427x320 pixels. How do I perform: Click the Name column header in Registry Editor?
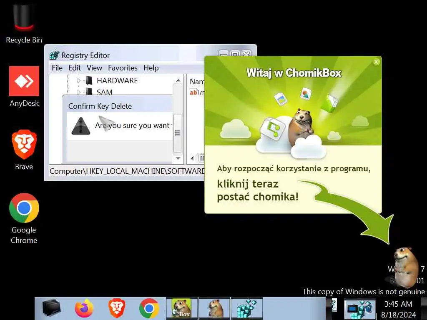197,81
